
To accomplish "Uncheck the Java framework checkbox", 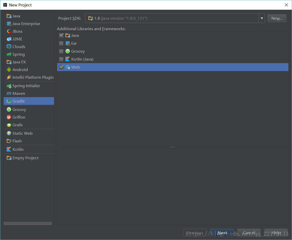I will tap(61, 35).
